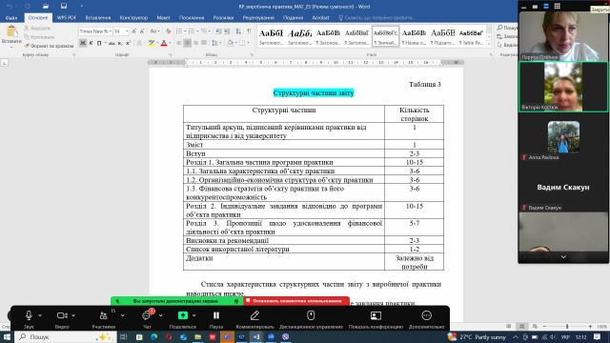Image resolution: width=610 pixels, height=343 pixels.
Task: Switch to the WPS PDF tab
Action: pos(66,17)
